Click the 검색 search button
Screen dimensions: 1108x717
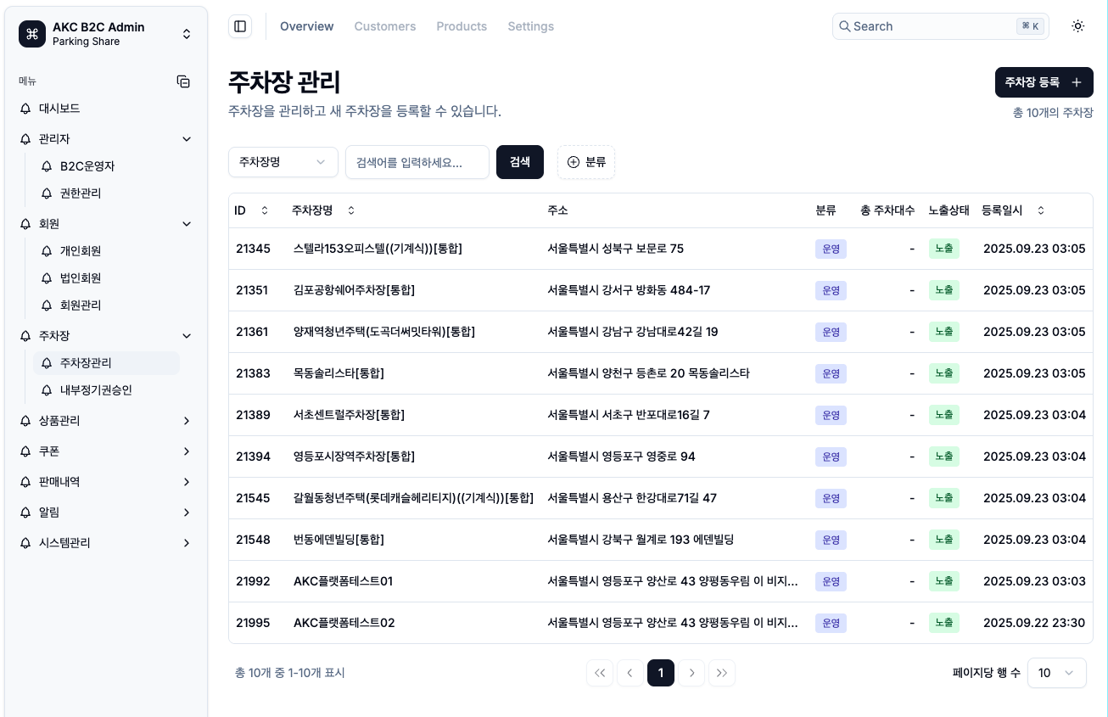pos(520,161)
